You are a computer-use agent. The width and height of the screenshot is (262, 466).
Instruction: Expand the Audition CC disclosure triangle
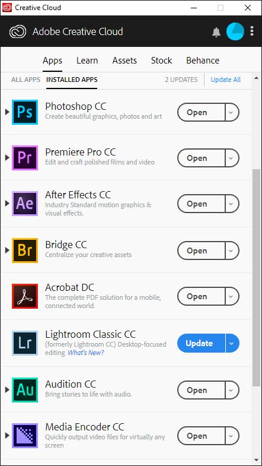point(7,390)
